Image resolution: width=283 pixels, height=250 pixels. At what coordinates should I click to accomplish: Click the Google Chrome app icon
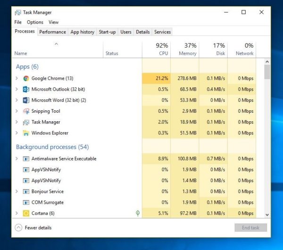[x=26, y=78]
